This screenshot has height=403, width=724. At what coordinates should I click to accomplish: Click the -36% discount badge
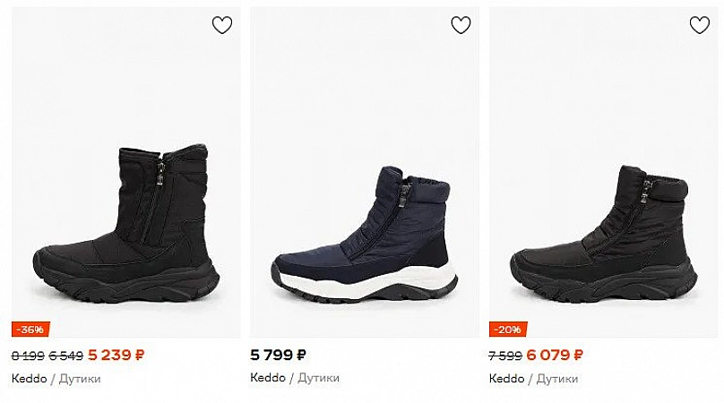pos(31,329)
